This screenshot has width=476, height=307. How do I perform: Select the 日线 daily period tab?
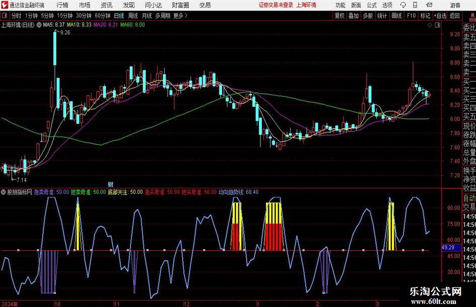point(119,16)
